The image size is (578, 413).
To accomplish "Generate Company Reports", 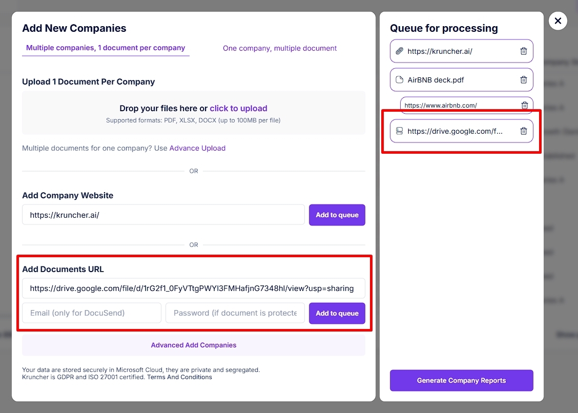I will [x=462, y=381].
